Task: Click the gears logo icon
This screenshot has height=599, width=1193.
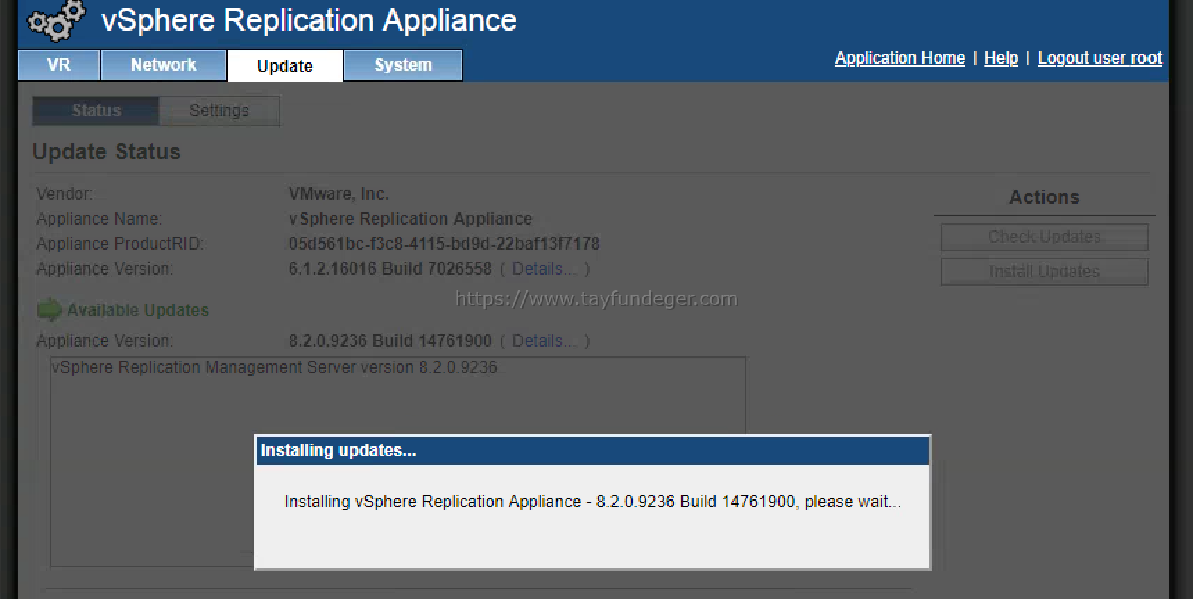Action: pos(56,21)
